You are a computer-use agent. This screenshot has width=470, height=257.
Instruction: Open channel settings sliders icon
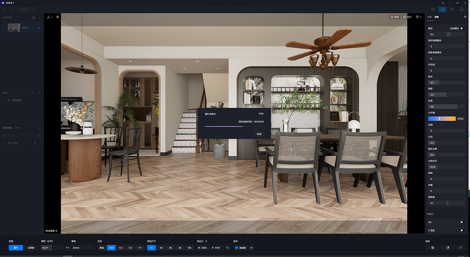click(252, 248)
